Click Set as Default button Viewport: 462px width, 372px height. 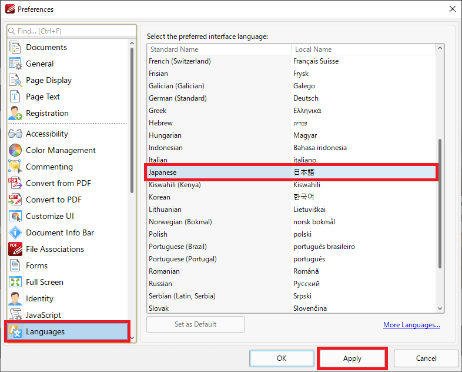click(195, 324)
